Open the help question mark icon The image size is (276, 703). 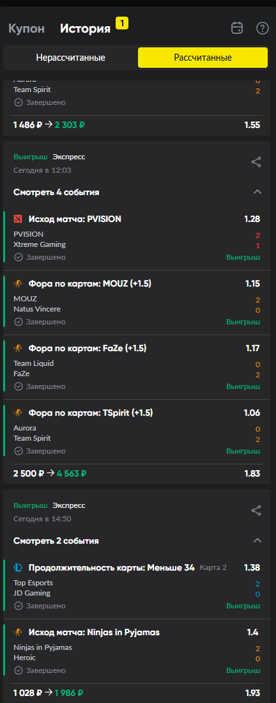coord(262,28)
